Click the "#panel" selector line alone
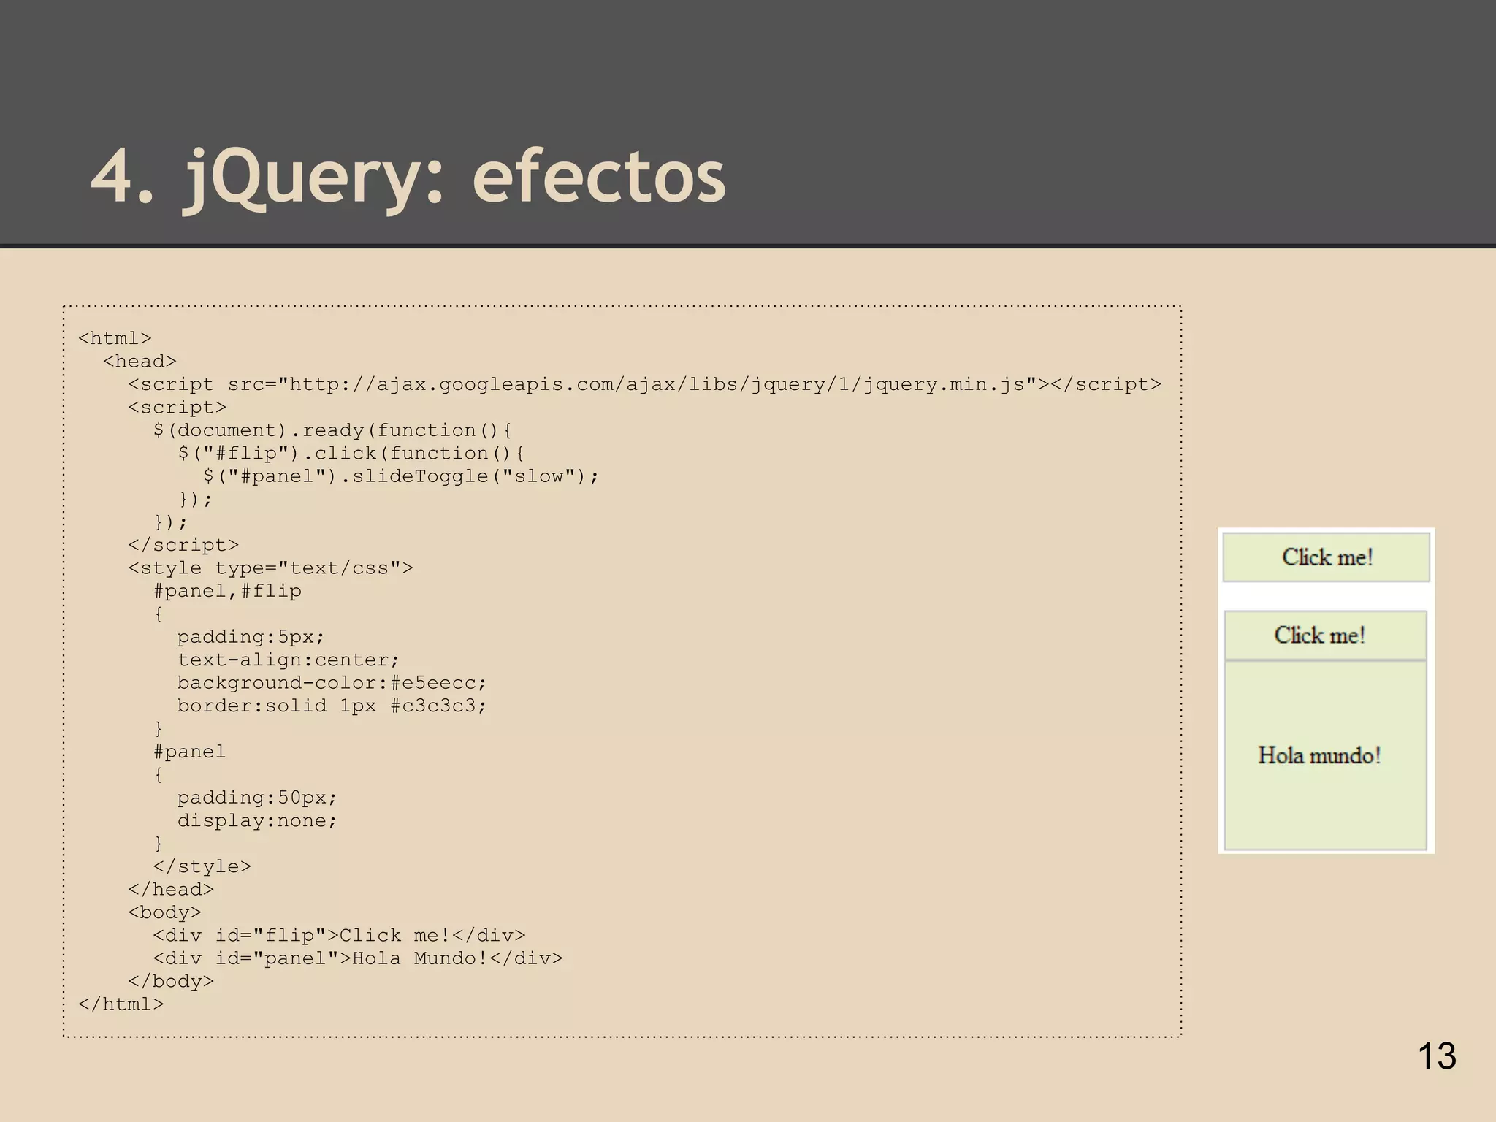The height and width of the screenshot is (1122, 1496). tap(190, 752)
